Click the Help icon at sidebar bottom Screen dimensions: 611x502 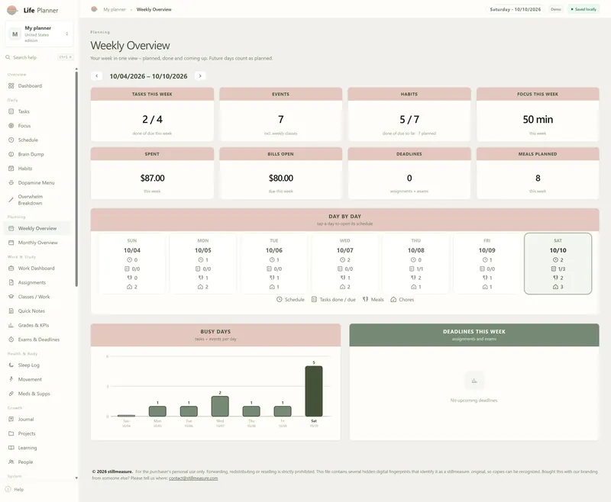click(8, 490)
